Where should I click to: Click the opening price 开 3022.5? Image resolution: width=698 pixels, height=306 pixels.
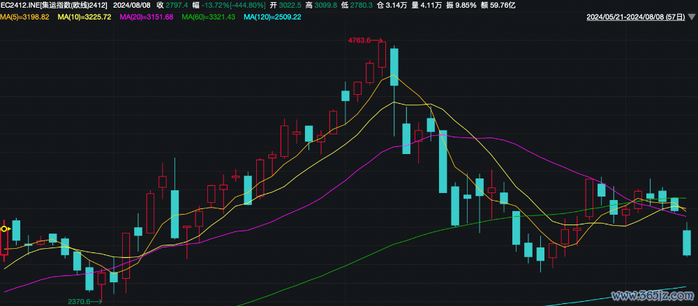point(285,6)
